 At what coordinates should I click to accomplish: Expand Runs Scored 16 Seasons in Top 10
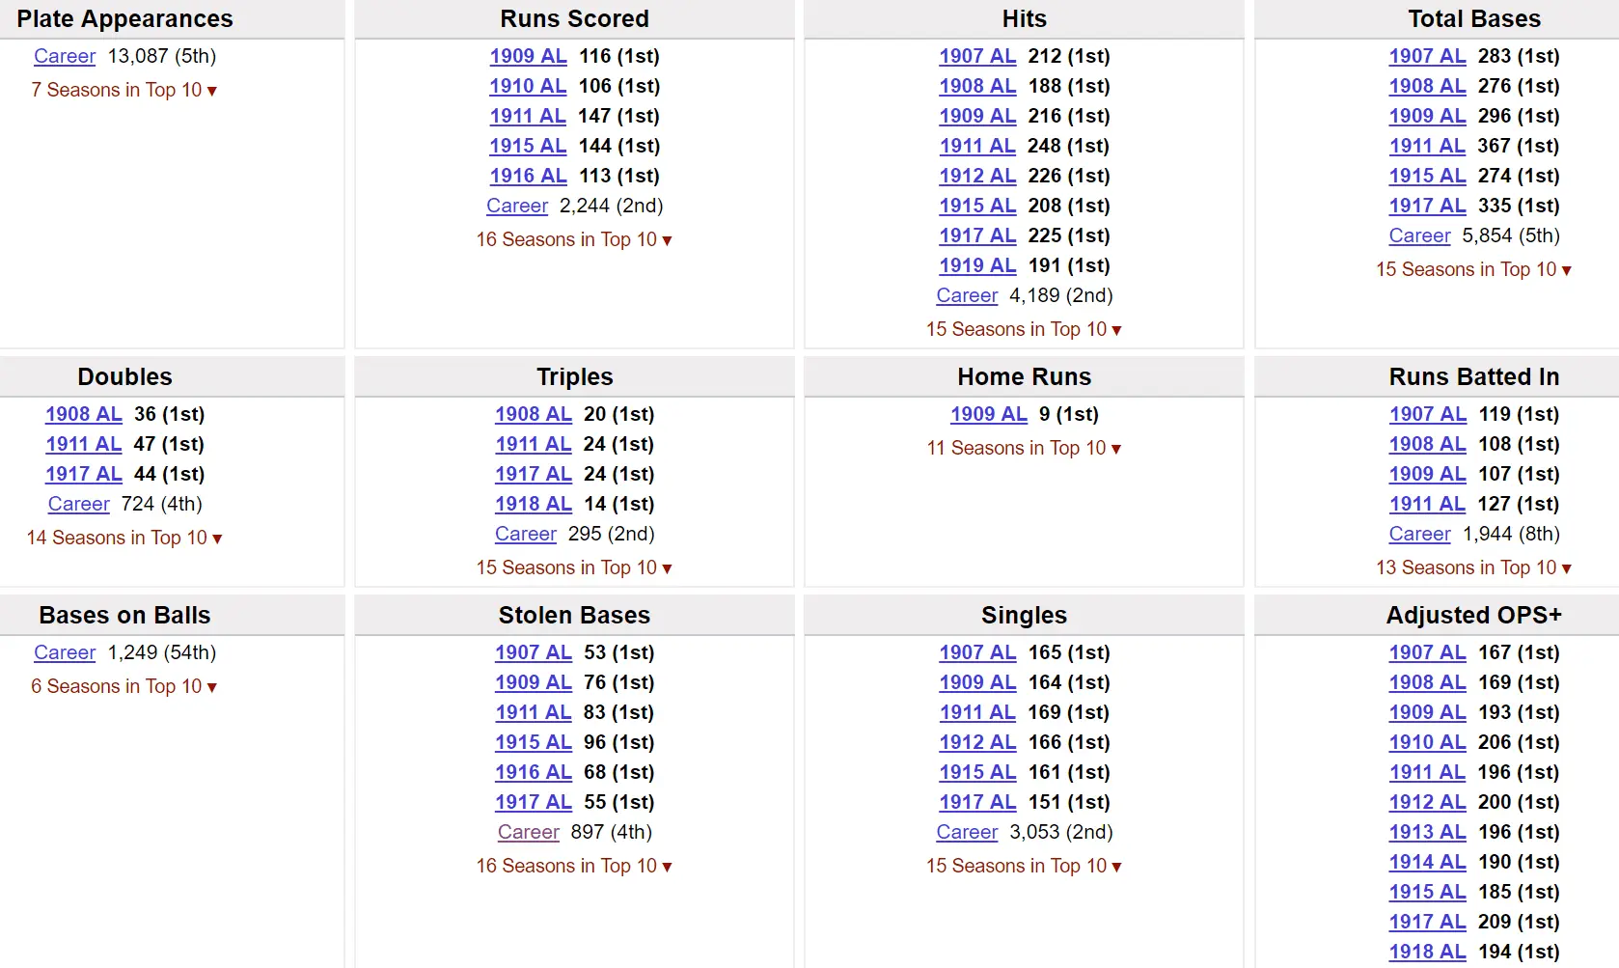[574, 239]
